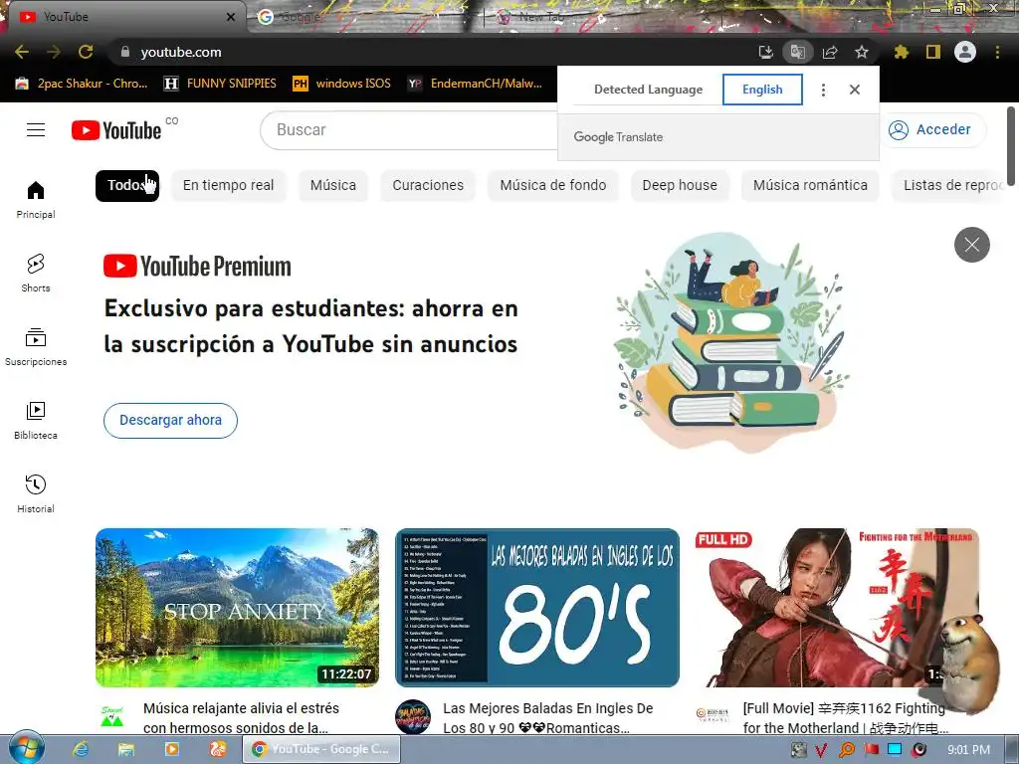Open the Windows Start menu

pos(25,748)
